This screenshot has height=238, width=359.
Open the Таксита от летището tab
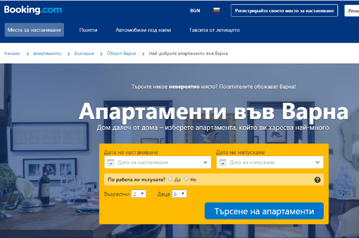coord(214,30)
